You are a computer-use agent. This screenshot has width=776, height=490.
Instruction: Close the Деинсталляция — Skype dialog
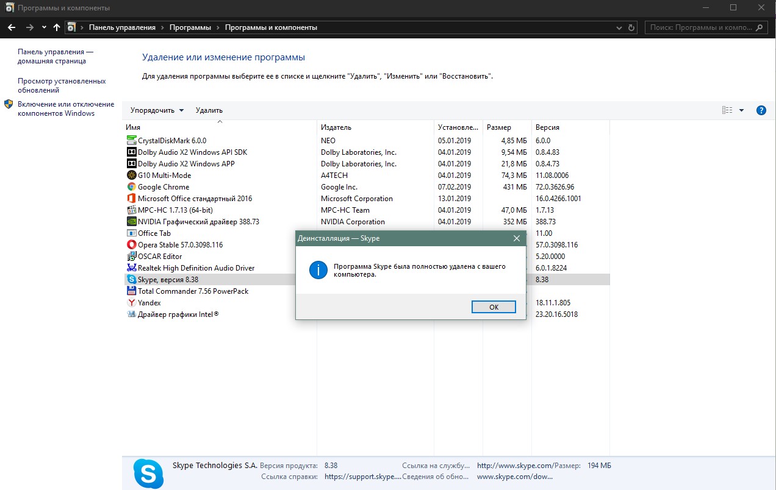(516, 238)
